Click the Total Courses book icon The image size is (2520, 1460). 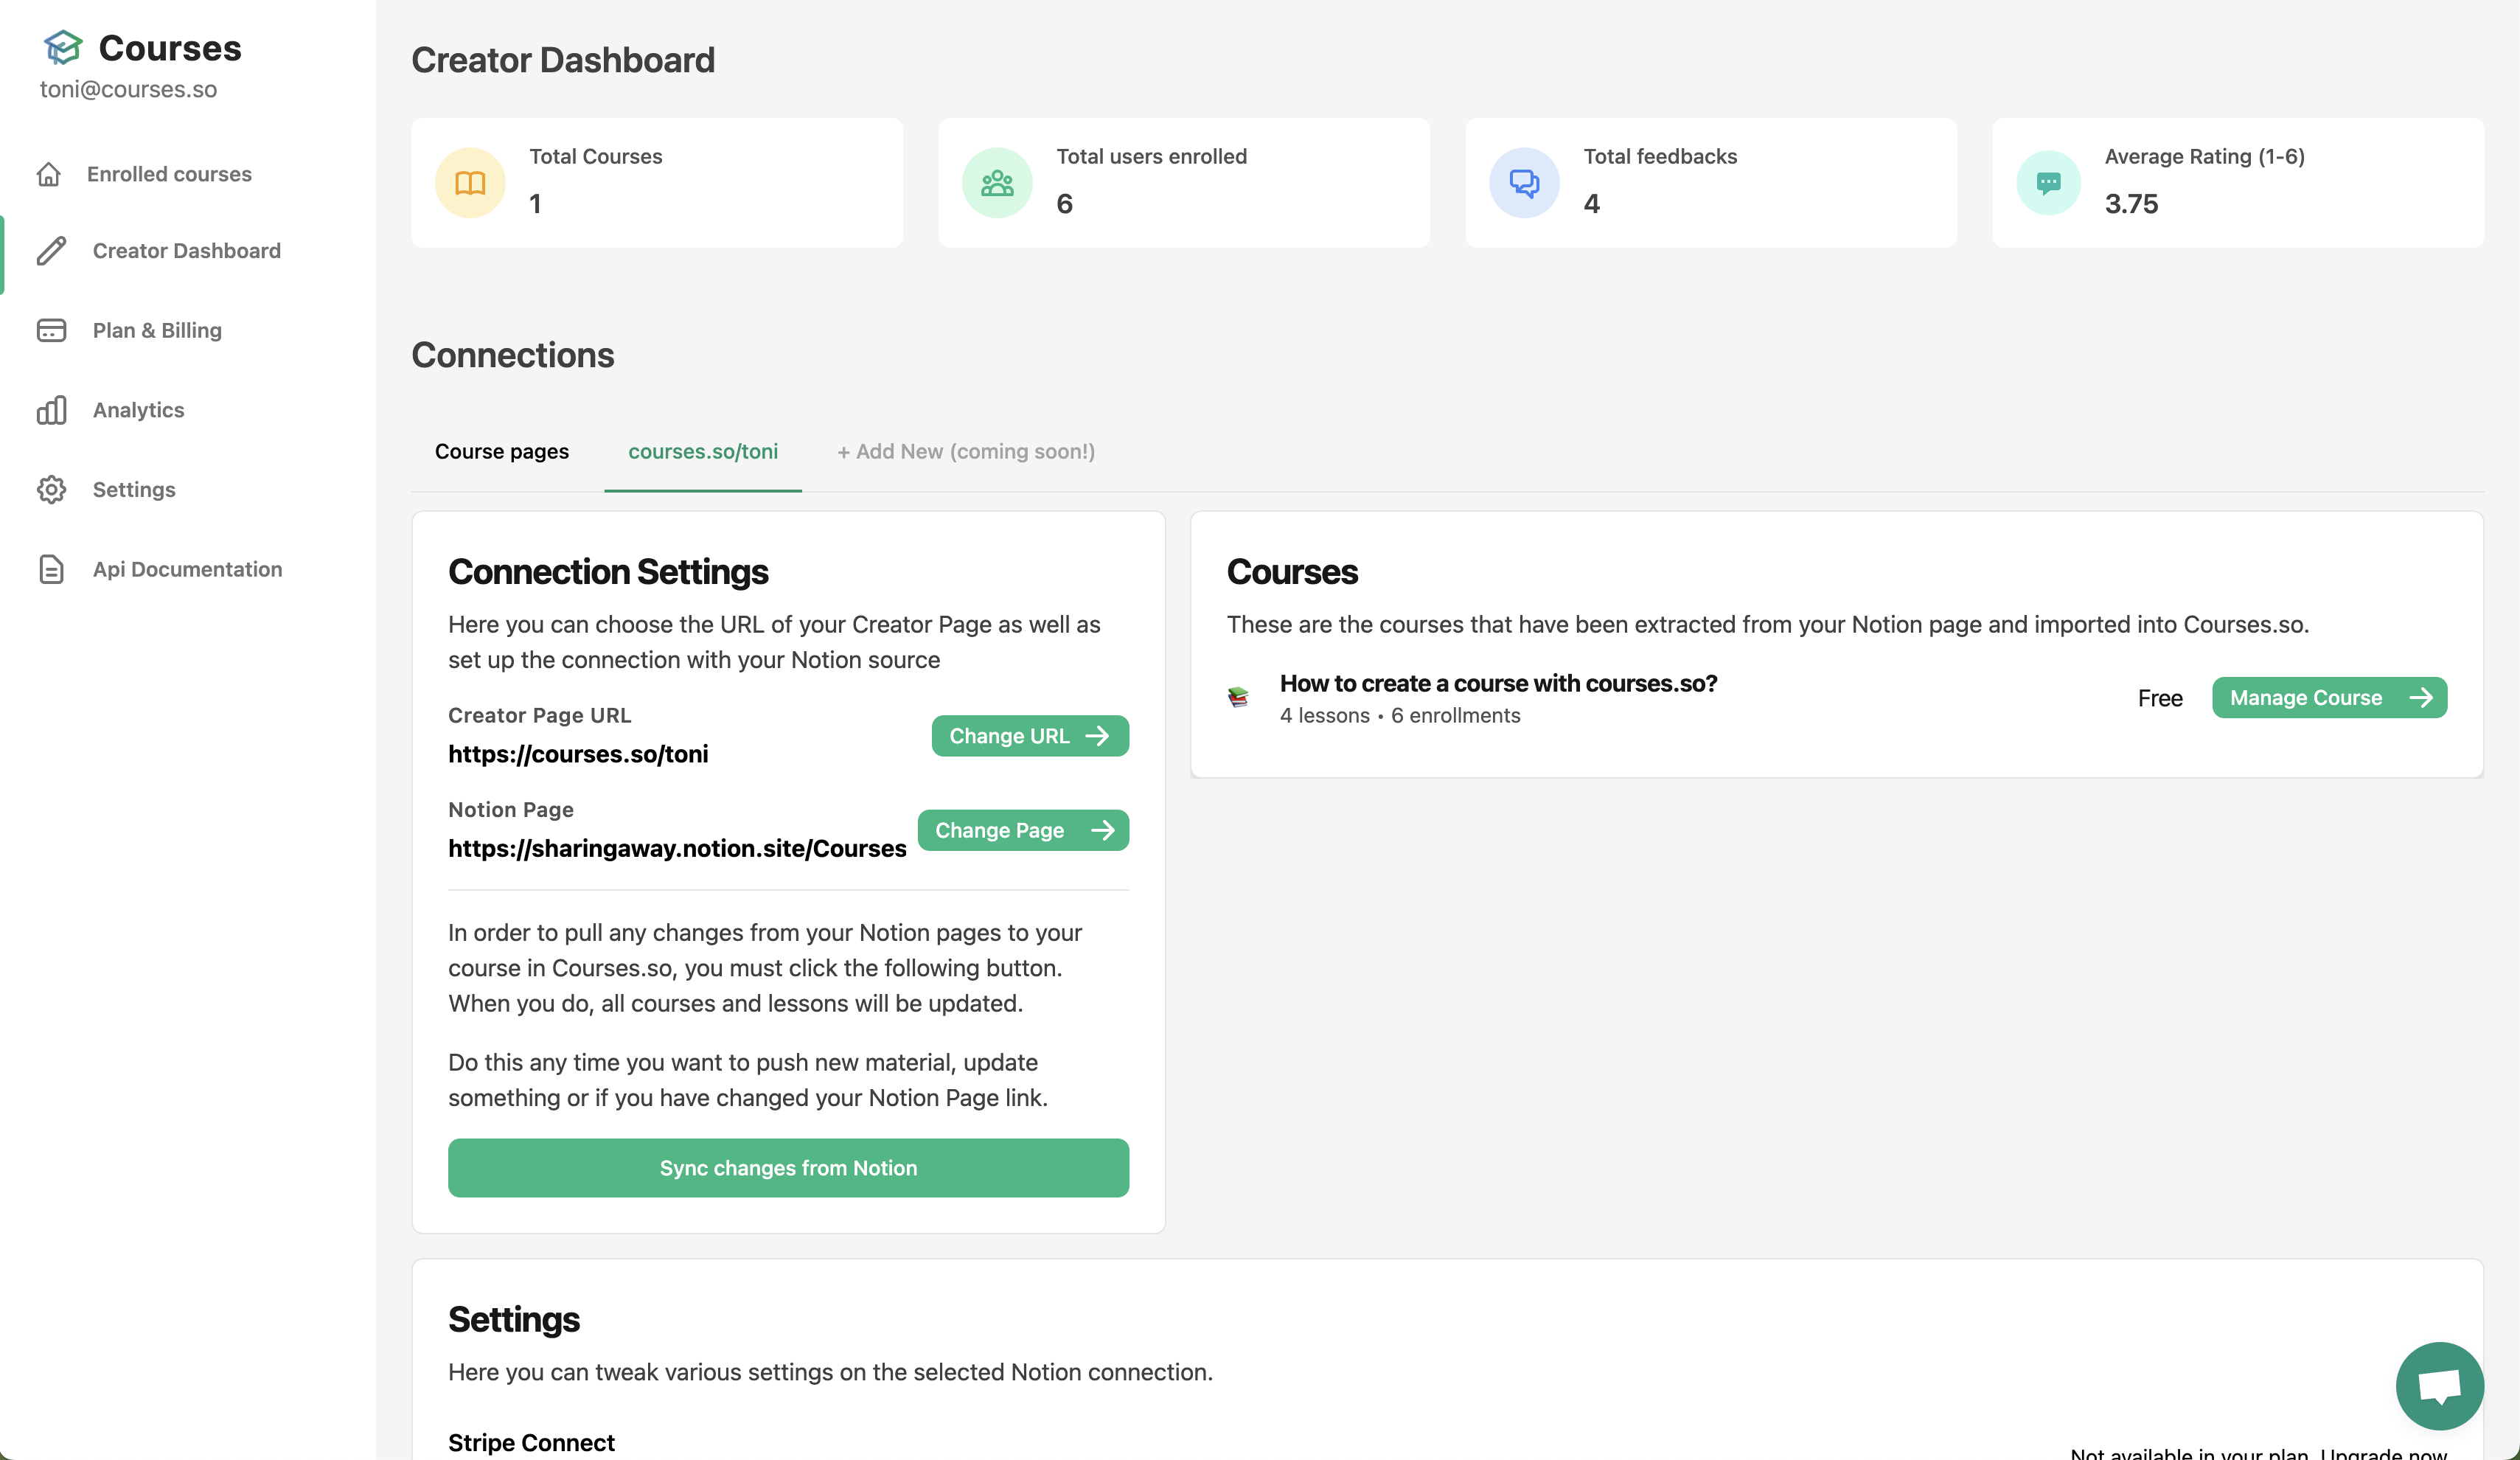pyautogui.click(x=468, y=182)
